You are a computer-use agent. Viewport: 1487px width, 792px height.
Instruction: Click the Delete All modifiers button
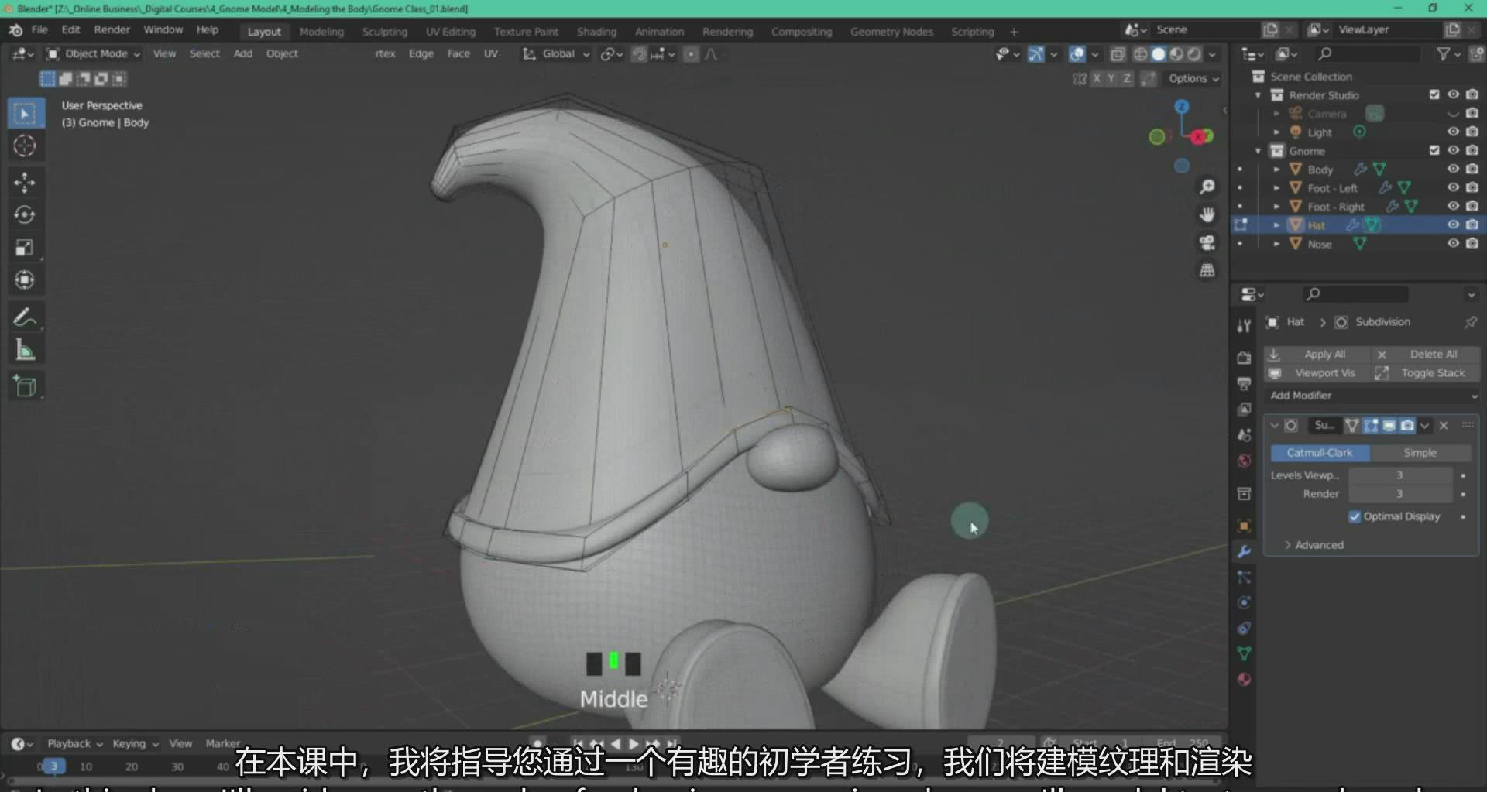1426,354
